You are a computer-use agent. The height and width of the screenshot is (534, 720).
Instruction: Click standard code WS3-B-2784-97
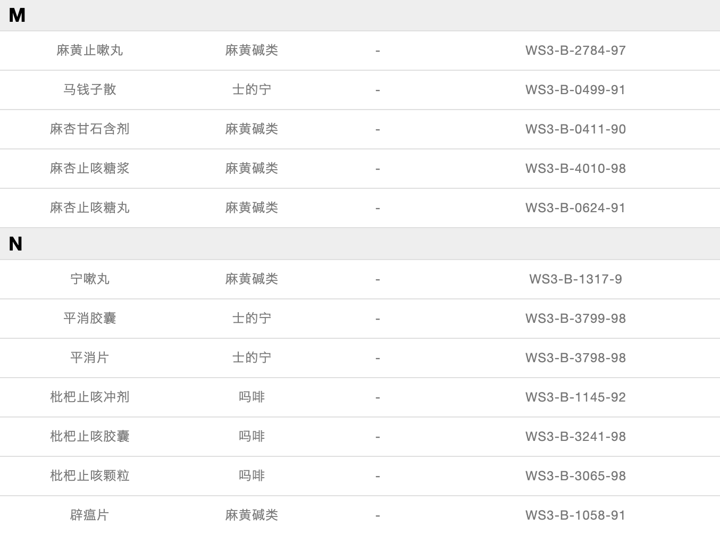point(575,51)
